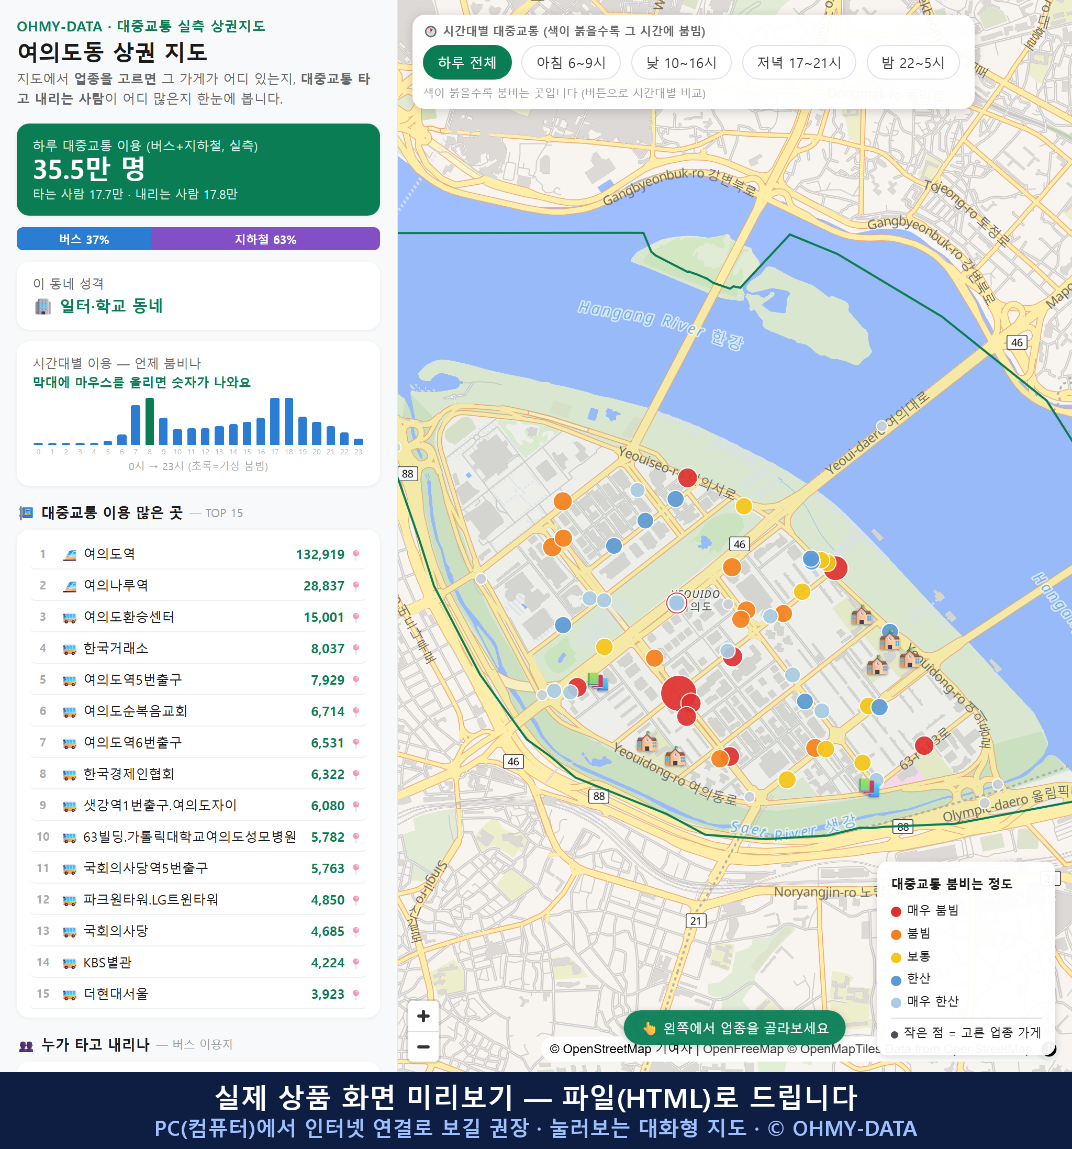Viewport: 1072px width, 1149px height.
Task: Click the bus-stop icon beside 대중교통 이용 많은 곳
Action: point(26,512)
